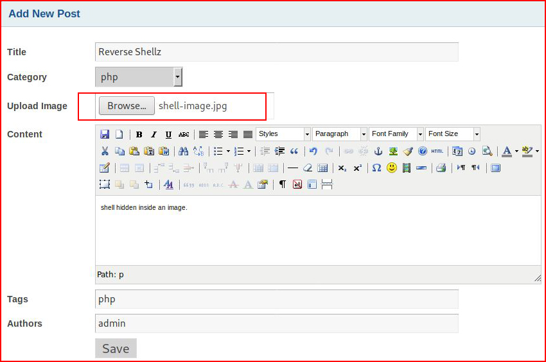Align text center
Image resolution: width=546 pixels, height=362 pixels.
[x=218, y=134]
